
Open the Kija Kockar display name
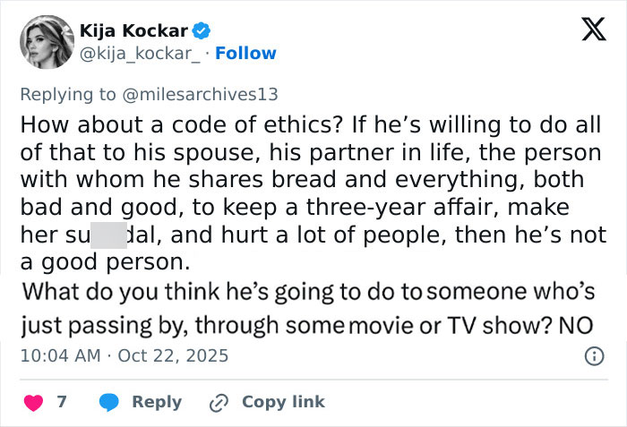point(134,30)
